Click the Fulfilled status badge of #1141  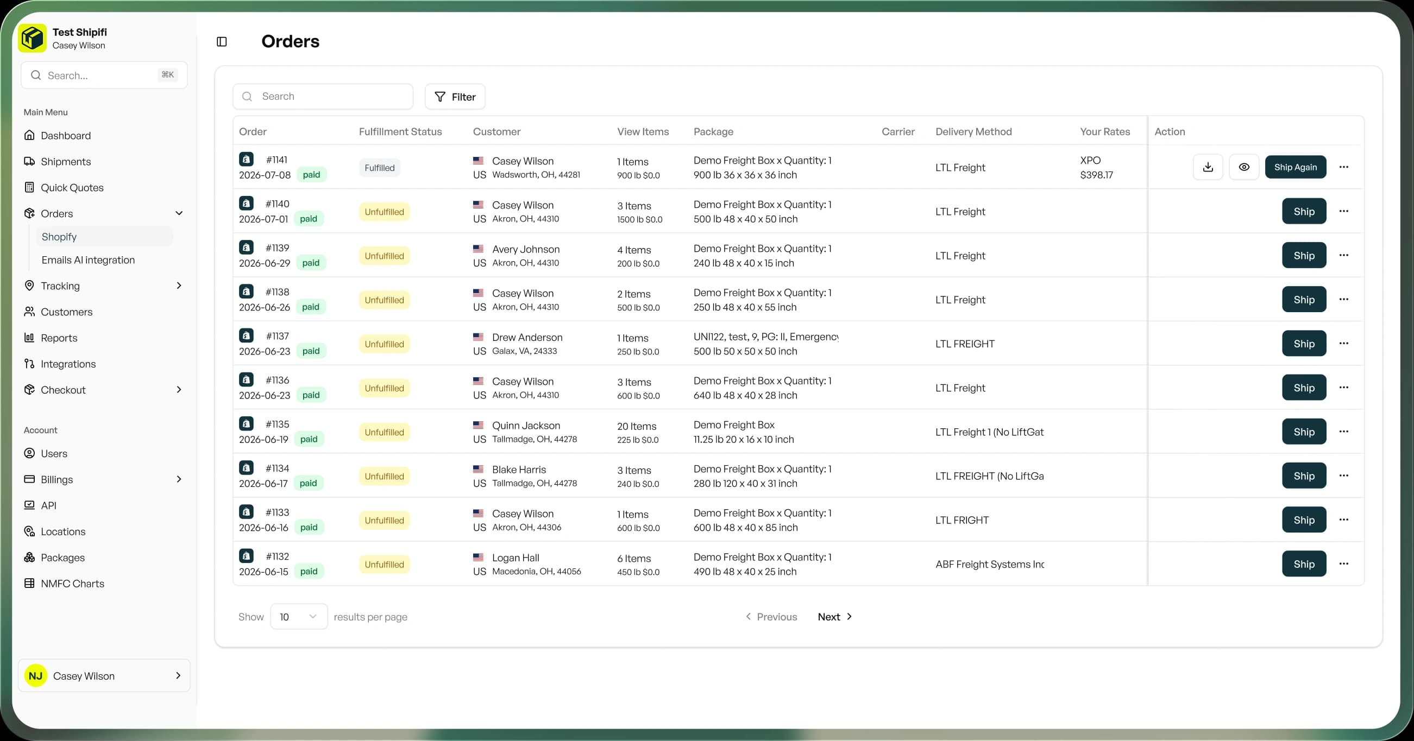pyautogui.click(x=379, y=168)
